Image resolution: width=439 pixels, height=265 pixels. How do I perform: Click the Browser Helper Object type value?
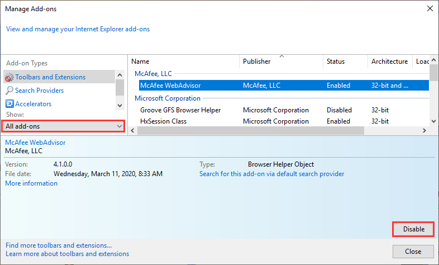[281, 164]
